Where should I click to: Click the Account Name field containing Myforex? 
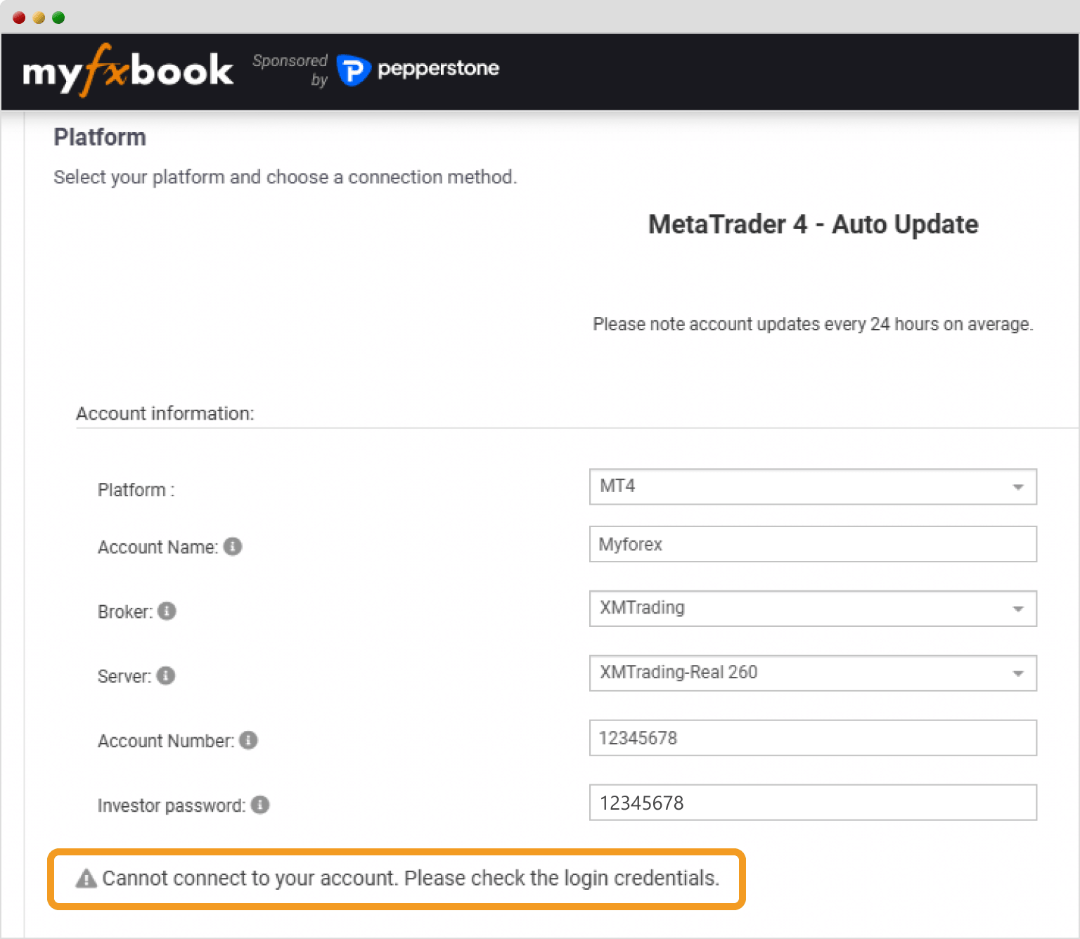tap(813, 544)
